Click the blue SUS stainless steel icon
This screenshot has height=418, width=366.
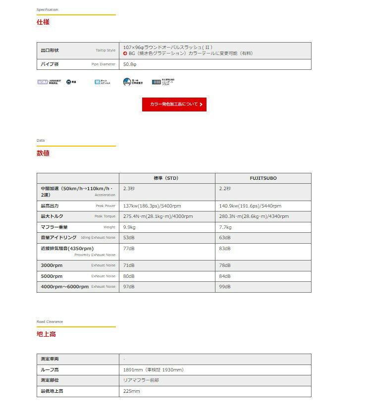pyautogui.click(x=98, y=82)
